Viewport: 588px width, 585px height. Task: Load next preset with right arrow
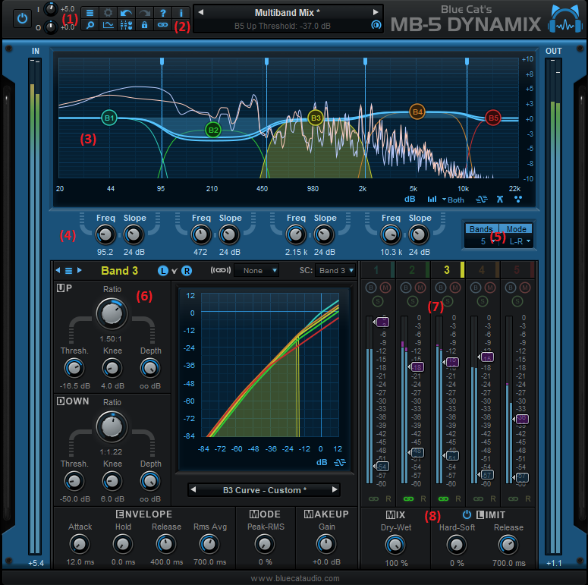point(376,12)
